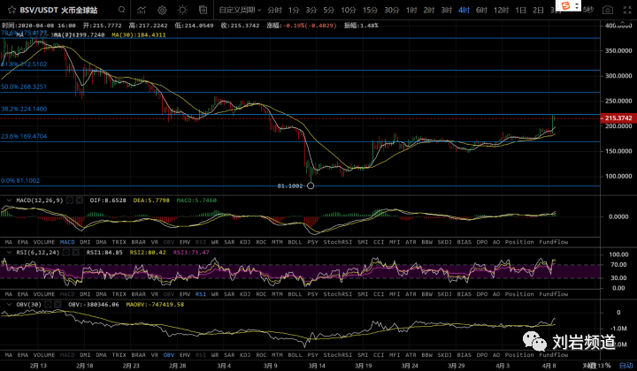Screen dimensions: 637x371
Task: Select CCI in the RSI panel row
Action: (379, 294)
